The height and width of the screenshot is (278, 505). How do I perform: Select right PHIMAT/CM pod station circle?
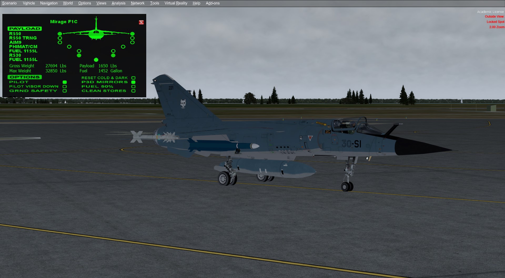[x=123, y=47]
